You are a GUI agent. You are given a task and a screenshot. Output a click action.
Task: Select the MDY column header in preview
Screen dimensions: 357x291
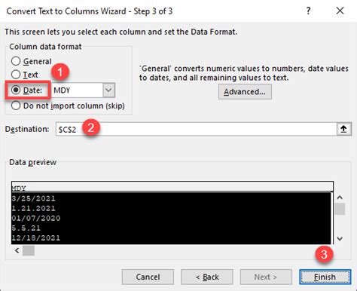point(172,187)
